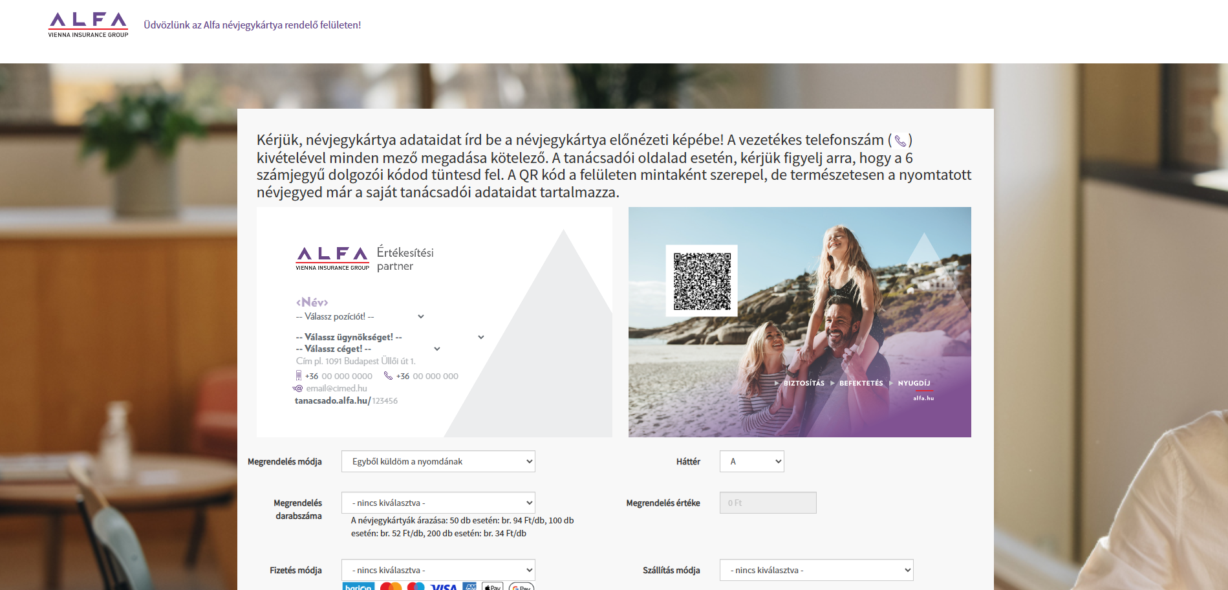1228x590 pixels.
Task: Click the mobile phone icon on the card
Action: click(x=299, y=376)
